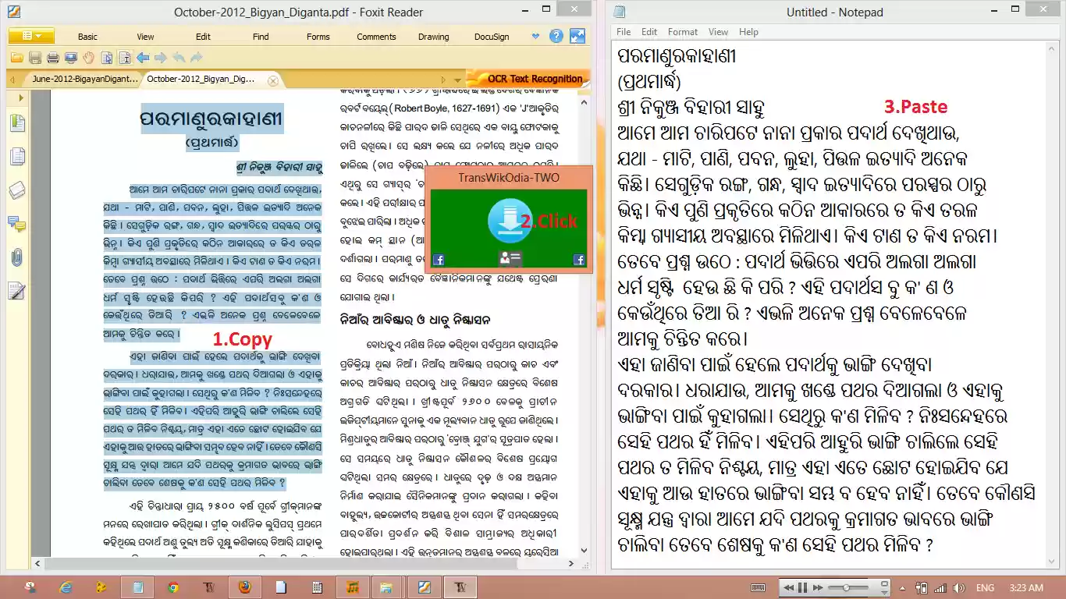The width and height of the screenshot is (1066, 599).
Task: Click the Print icon in Foxit toolbar
Action: (52, 58)
